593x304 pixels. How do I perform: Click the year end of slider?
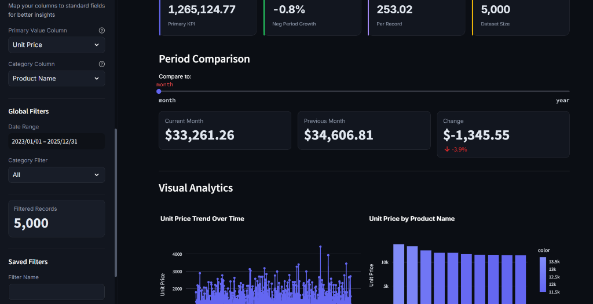[x=562, y=100]
